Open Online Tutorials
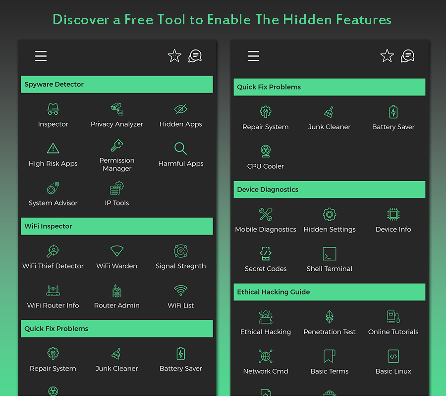This screenshot has height=396, width=446. [393, 323]
